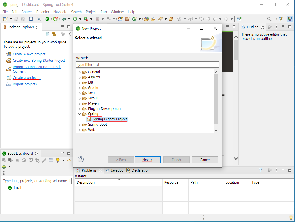Maximize the Outline panel
Viewport: 295px width, 222px height.
(x=290, y=27)
